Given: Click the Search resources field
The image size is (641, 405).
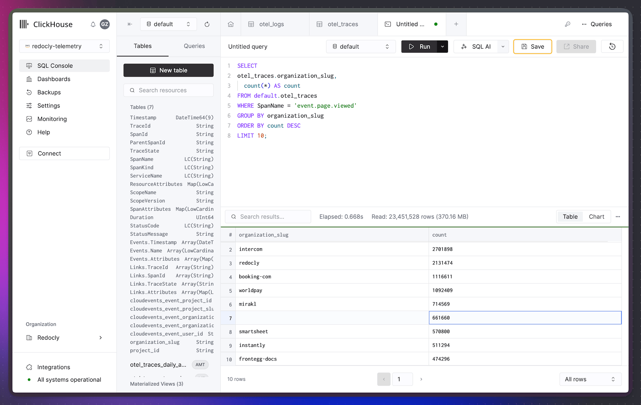Looking at the screenshot, I should pyautogui.click(x=168, y=90).
